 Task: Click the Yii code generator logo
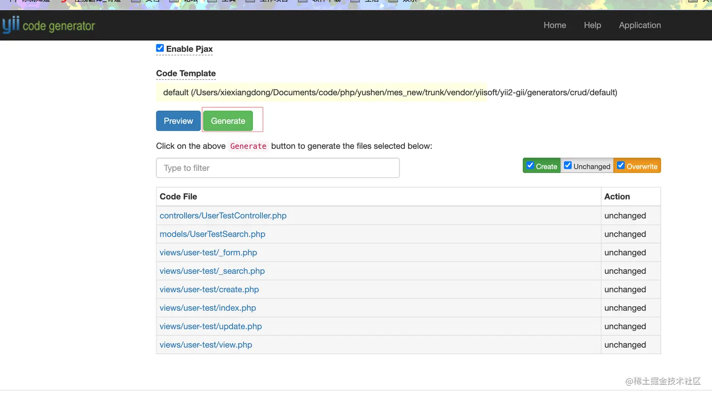49,25
